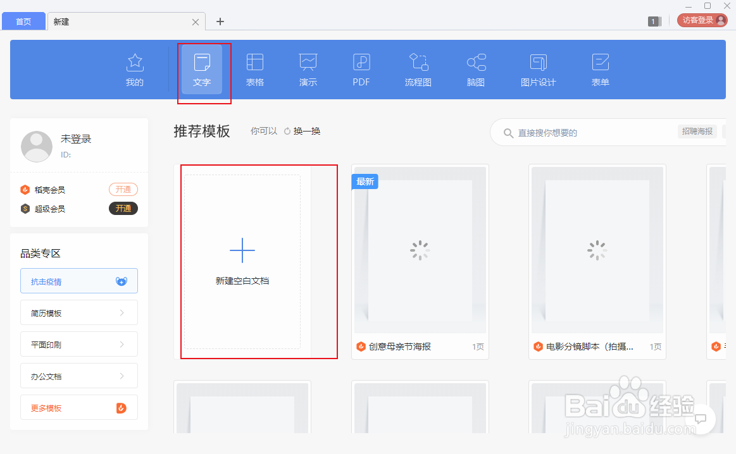Close the 新建 tab
736x454 pixels.
(x=196, y=22)
